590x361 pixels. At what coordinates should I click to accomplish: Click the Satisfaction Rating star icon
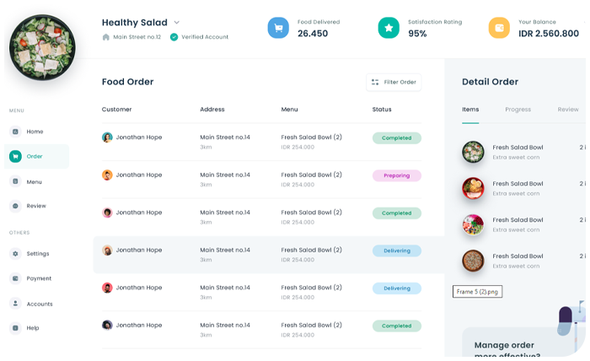click(x=389, y=28)
